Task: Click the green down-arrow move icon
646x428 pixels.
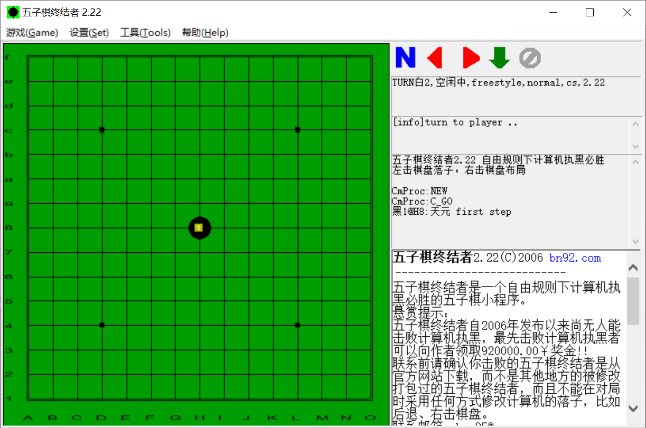Action: pyautogui.click(x=499, y=58)
